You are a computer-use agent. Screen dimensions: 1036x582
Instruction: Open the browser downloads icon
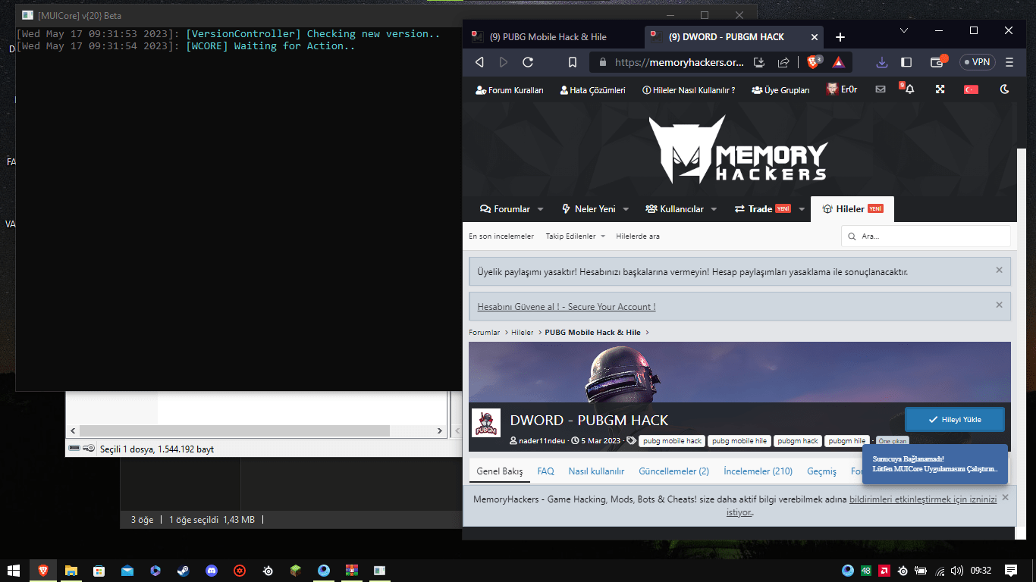point(881,62)
